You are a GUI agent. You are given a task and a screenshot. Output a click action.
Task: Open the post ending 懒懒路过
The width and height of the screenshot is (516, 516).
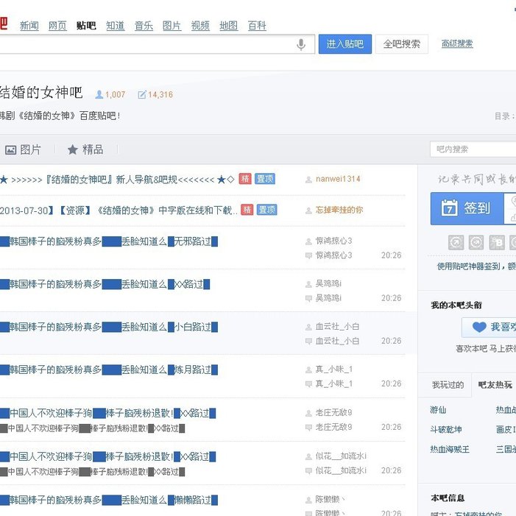coord(109,501)
